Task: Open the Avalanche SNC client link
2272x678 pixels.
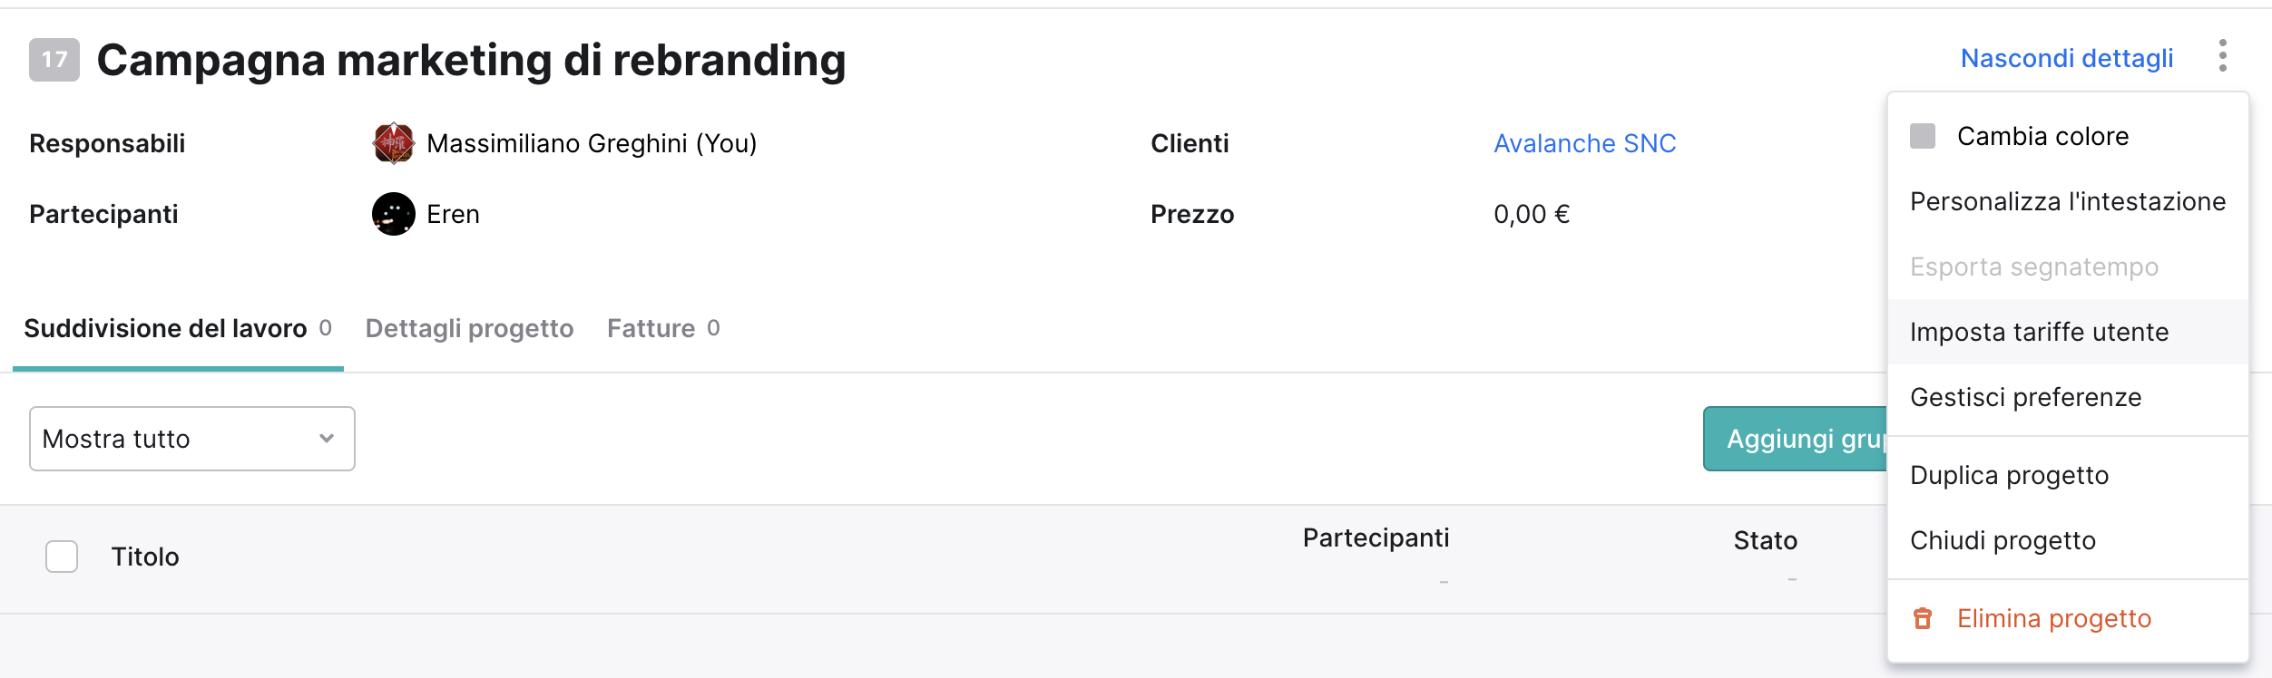Action: (1584, 143)
